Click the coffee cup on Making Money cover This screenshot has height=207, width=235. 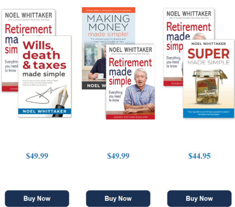tap(100, 76)
